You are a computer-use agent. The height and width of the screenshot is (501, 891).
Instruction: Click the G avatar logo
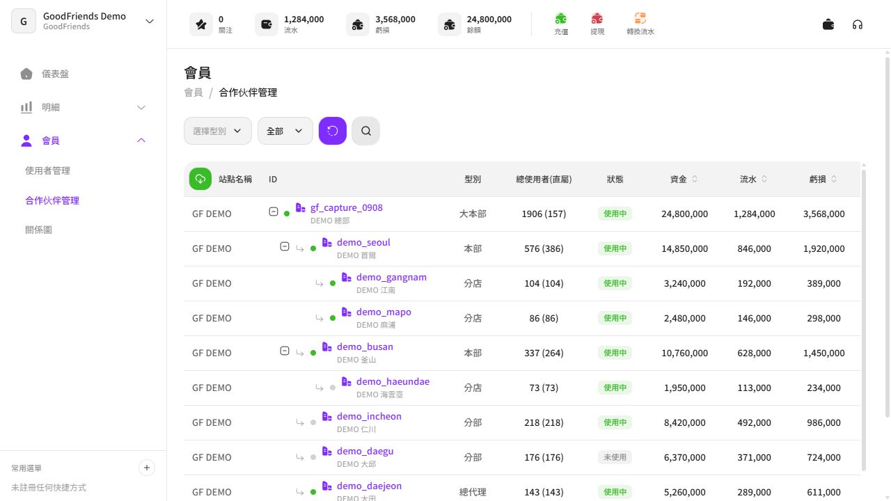24,22
